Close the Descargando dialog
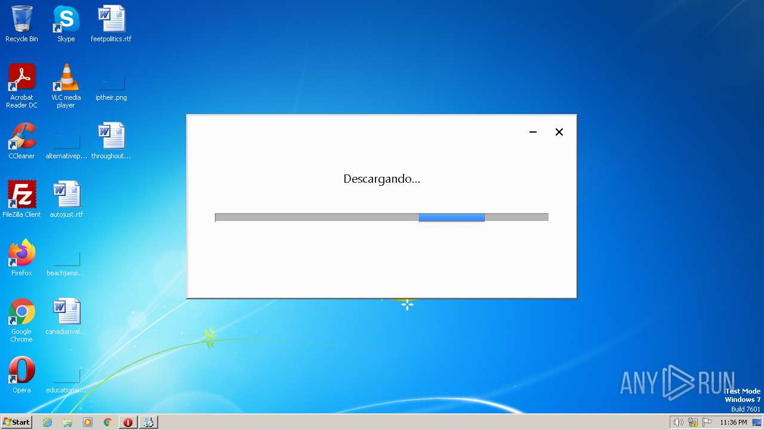 [x=559, y=132]
